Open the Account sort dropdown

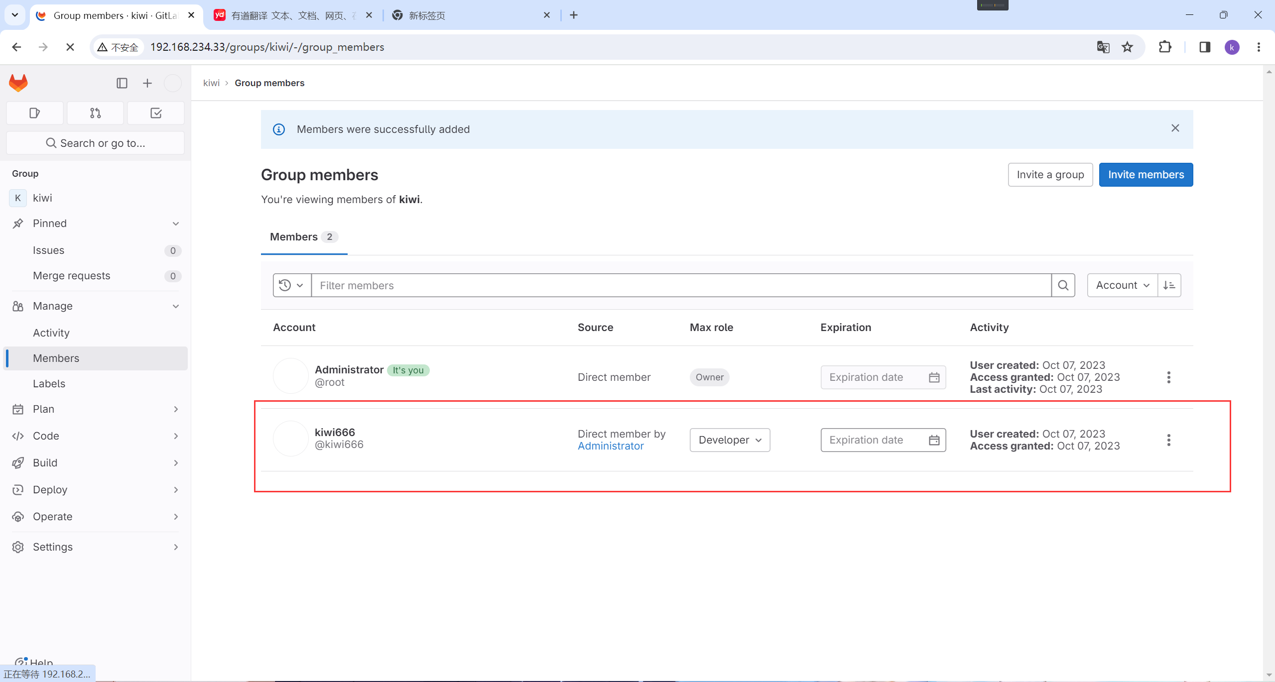pyautogui.click(x=1122, y=285)
